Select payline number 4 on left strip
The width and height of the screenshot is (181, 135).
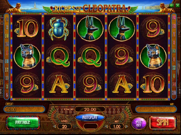(7, 19)
